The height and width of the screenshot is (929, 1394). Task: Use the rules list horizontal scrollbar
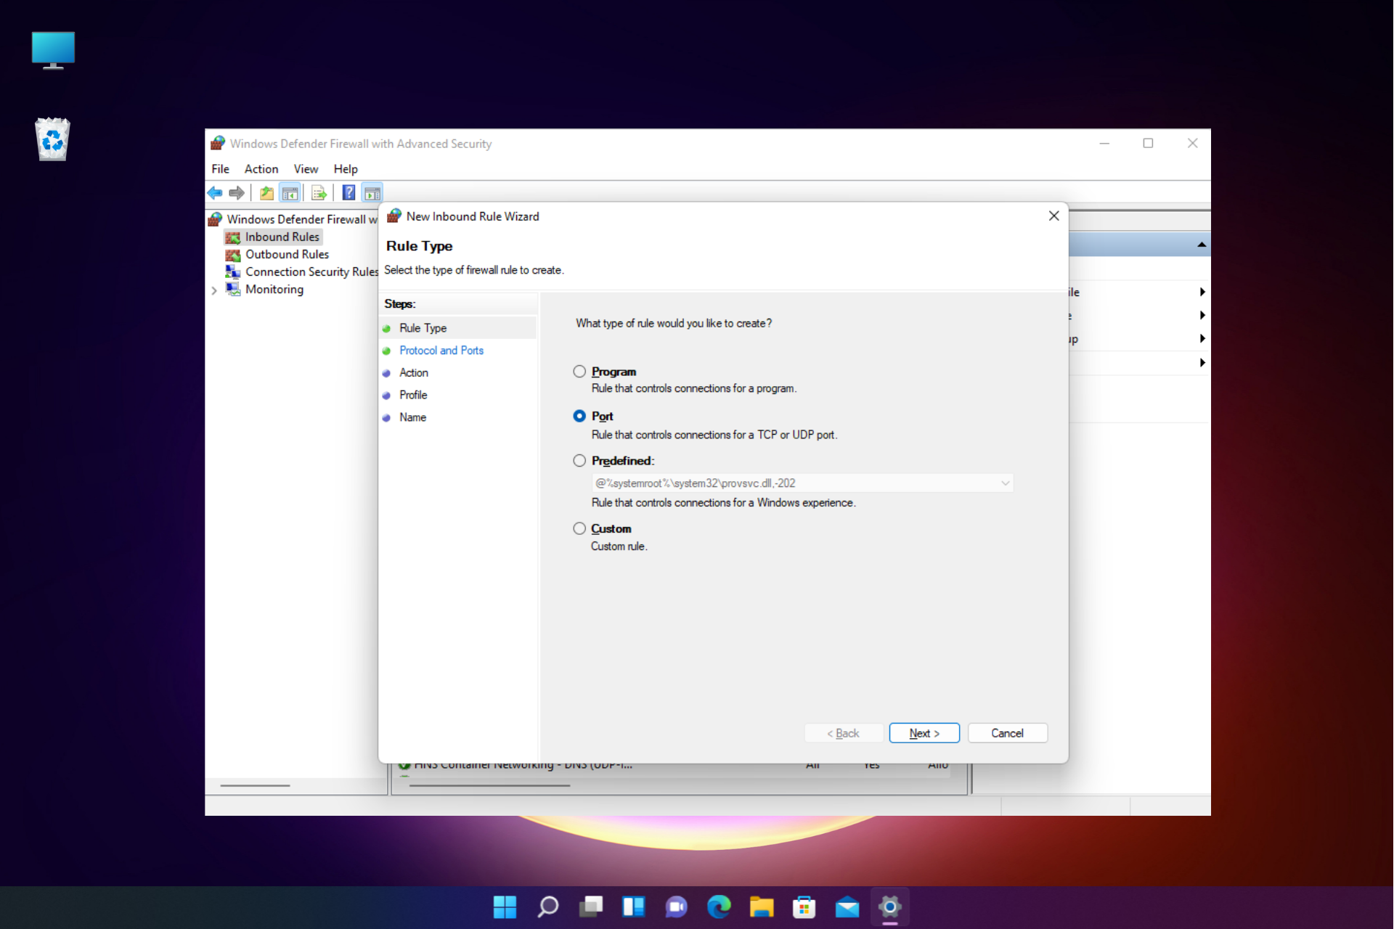tap(489, 785)
